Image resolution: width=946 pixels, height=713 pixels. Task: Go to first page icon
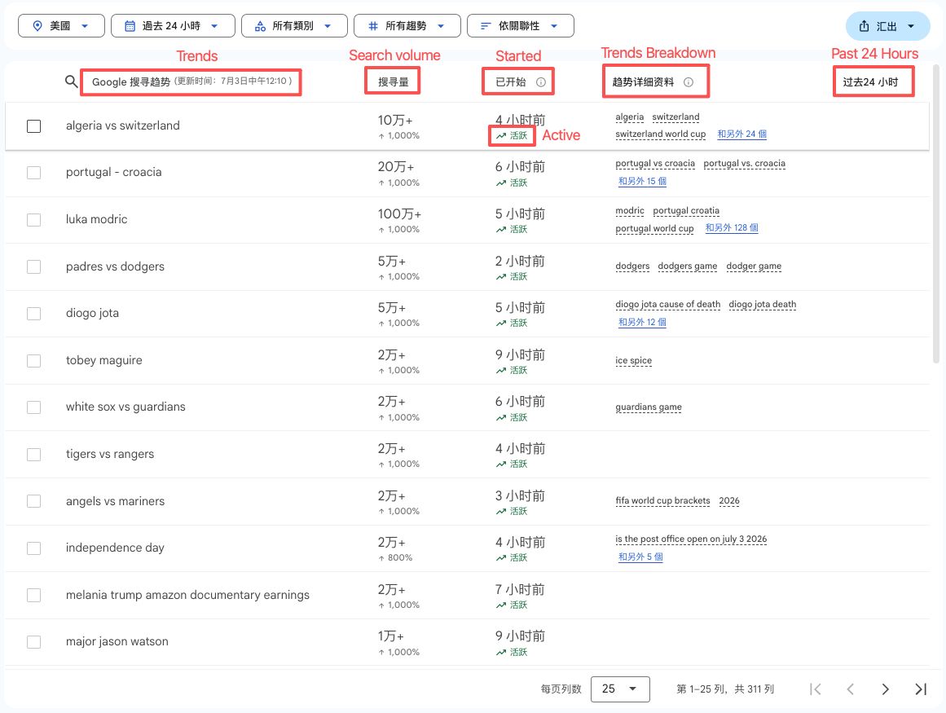pyautogui.click(x=815, y=689)
